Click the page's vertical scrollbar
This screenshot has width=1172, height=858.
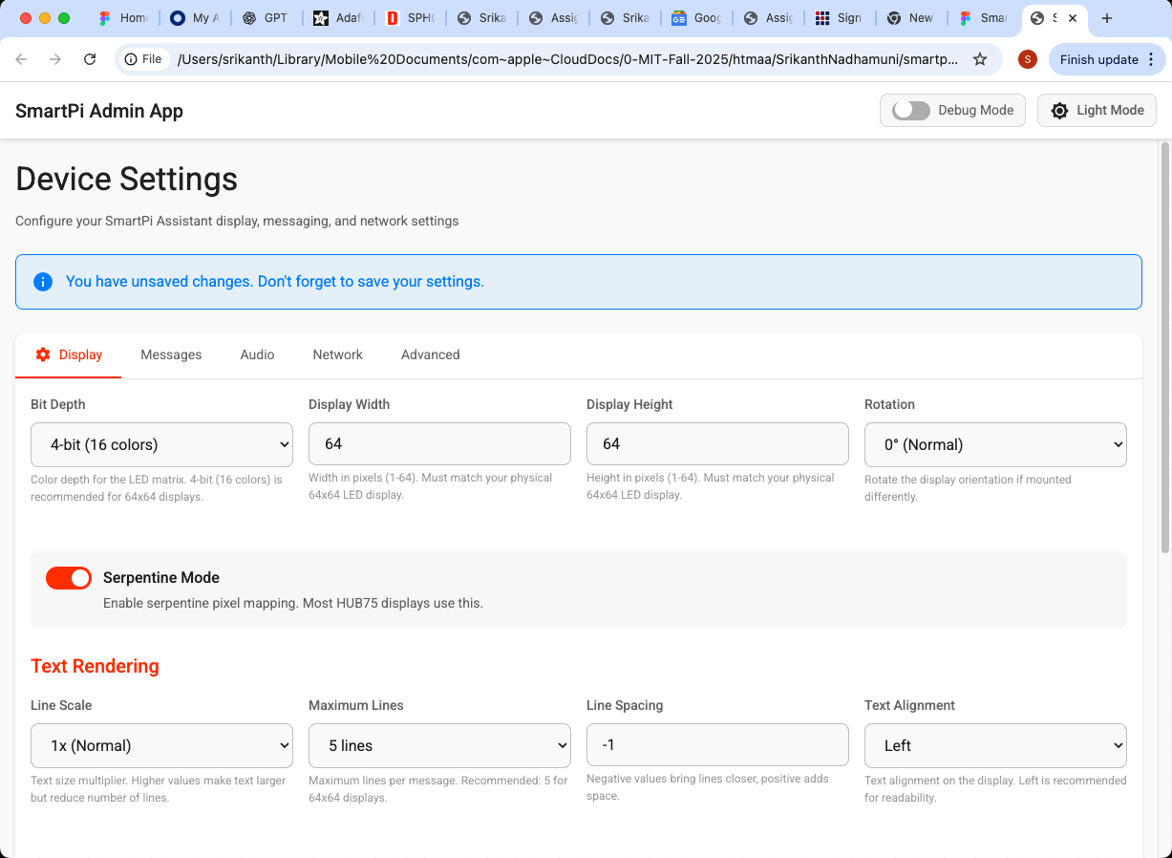click(1164, 344)
